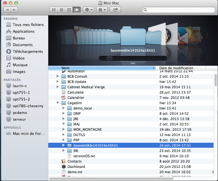218x181 pixels.
Task: Select the serveur shared computer
Action: (x=19, y=119)
